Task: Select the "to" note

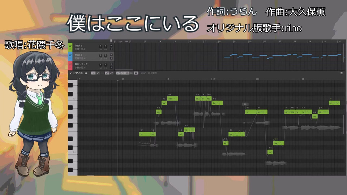Action: 153,134
